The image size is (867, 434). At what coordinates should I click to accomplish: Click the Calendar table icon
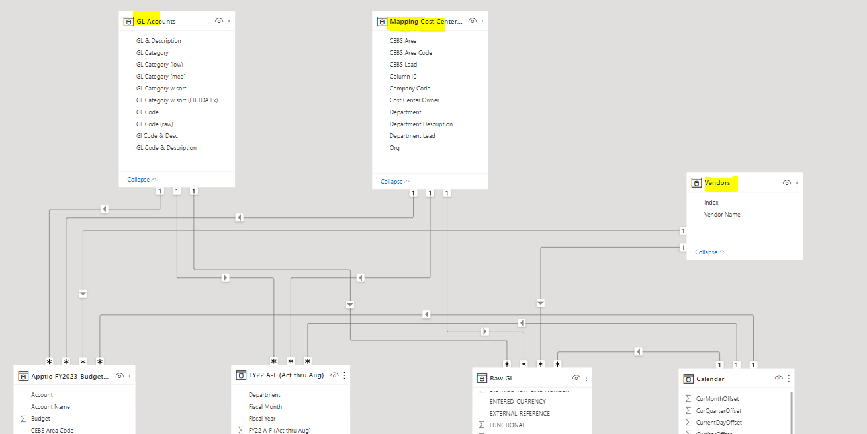pyautogui.click(x=688, y=379)
